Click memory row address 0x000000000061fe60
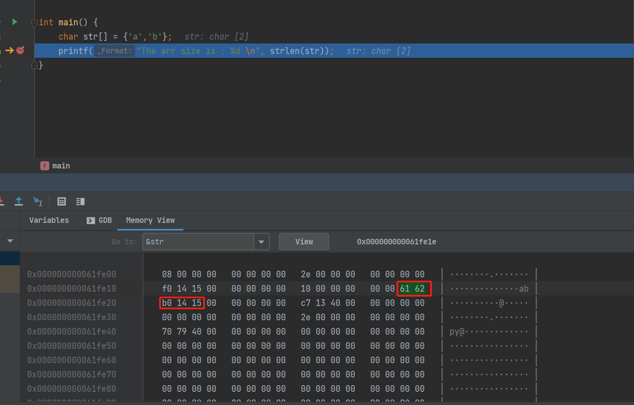 click(72, 360)
